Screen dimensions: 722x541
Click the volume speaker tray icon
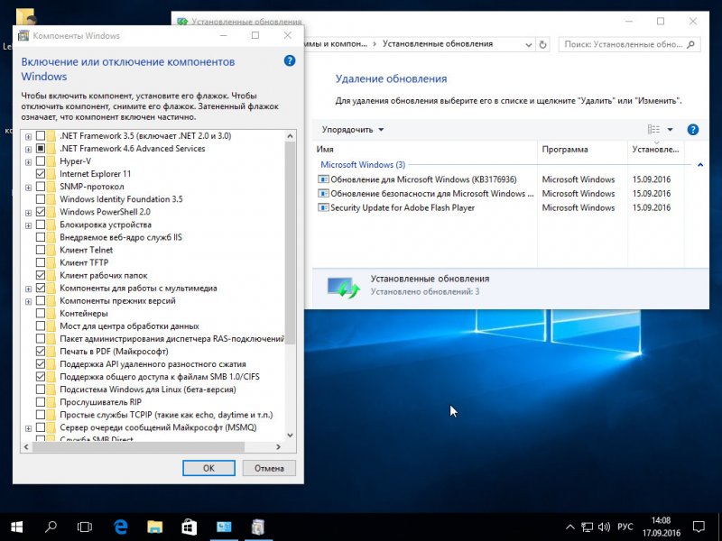point(604,527)
